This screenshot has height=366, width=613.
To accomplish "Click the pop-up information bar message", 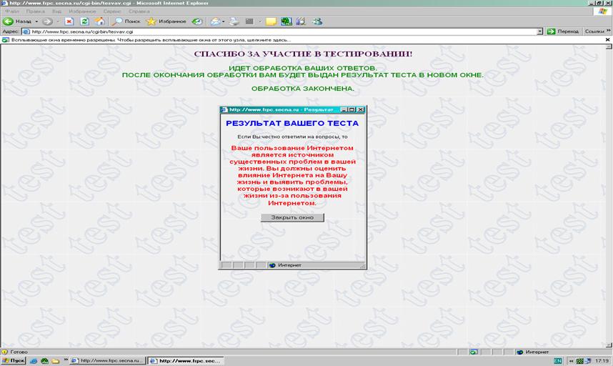I will tap(151, 40).
